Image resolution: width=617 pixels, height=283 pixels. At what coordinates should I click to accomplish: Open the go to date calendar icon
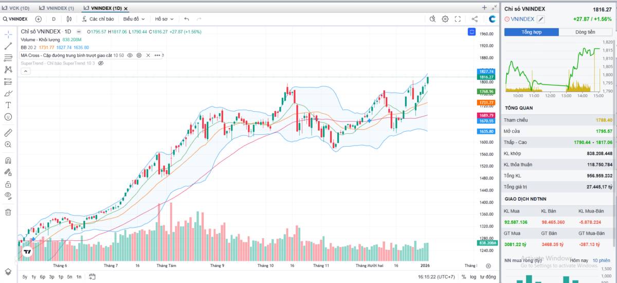[92, 277]
